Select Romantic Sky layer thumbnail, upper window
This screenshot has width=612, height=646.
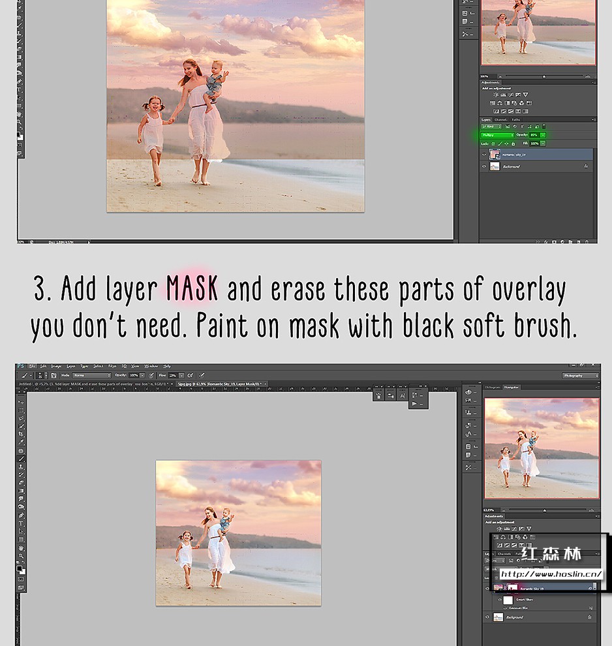(x=494, y=155)
